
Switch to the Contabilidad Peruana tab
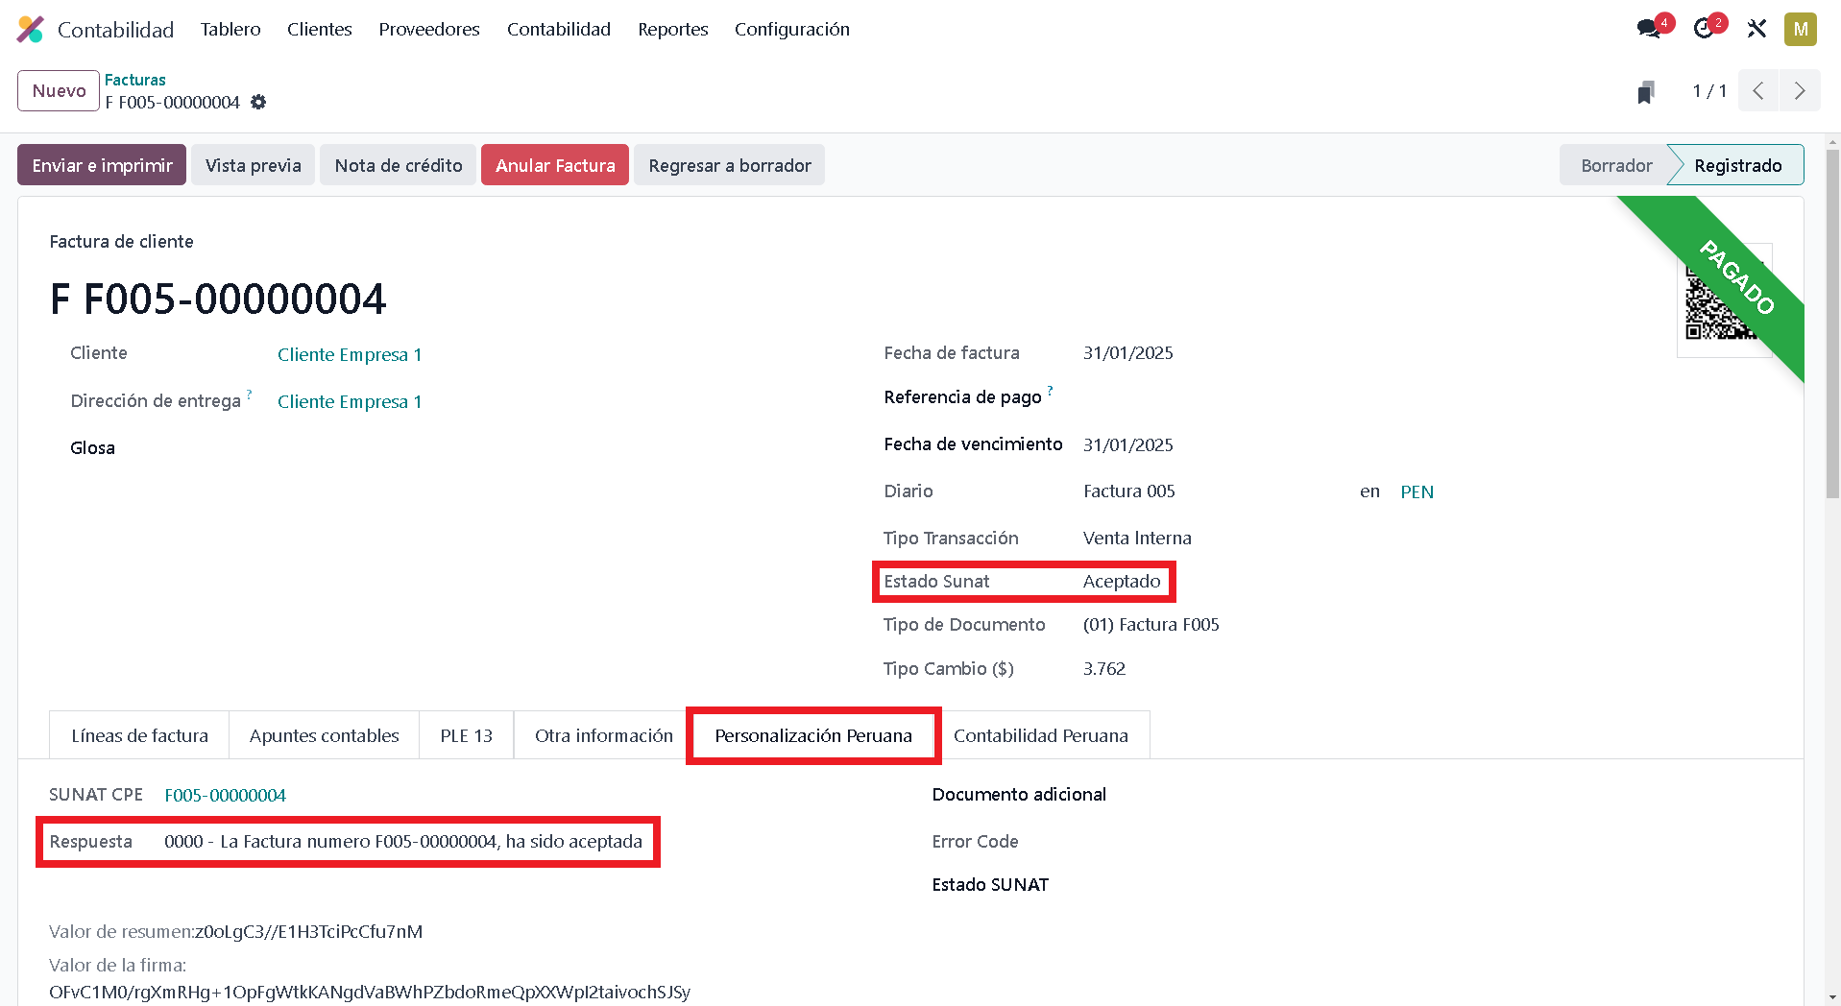pos(1040,735)
